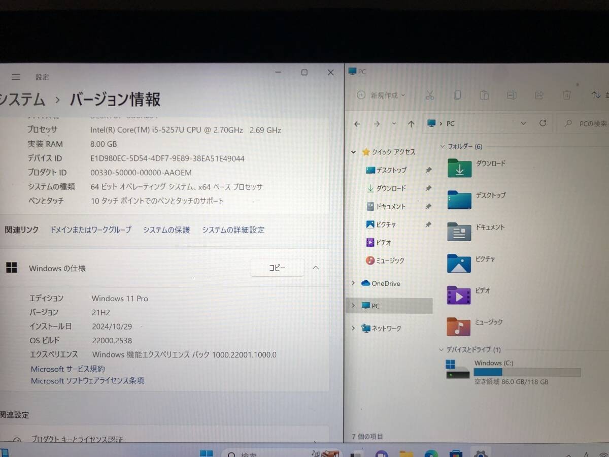Collapse the デバイスとドライブ (1) group
The image size is (609, 457).
441,349
